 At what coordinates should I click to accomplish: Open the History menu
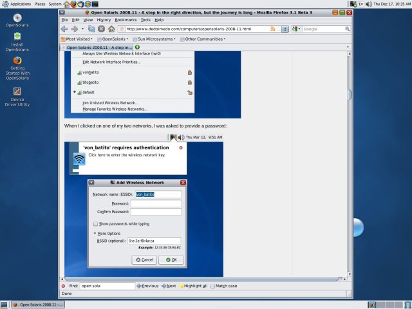[104, 20]
